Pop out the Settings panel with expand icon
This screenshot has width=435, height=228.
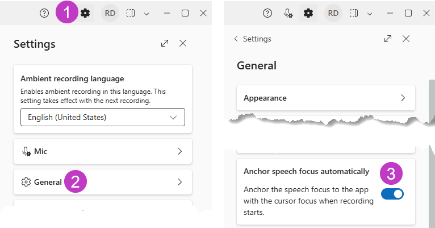165,43
